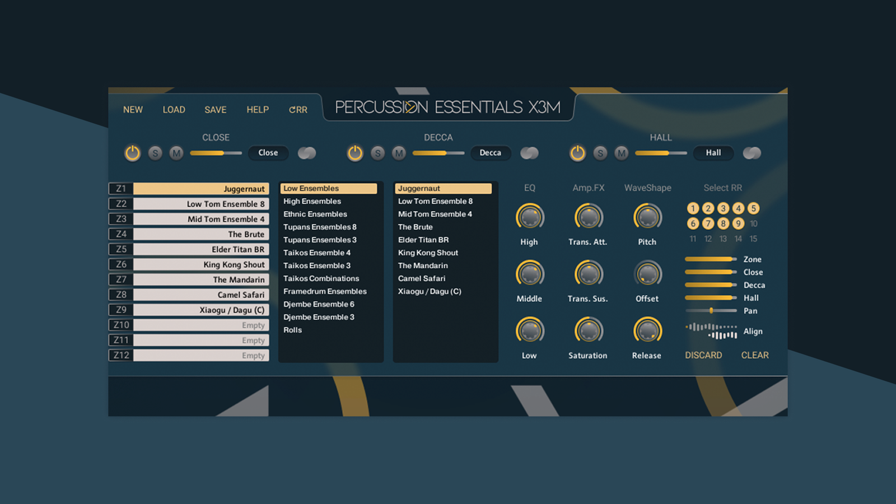Select round robin number 9
Image resolution: width=896 pixels, height=504 pixels.
pos(739,223)
